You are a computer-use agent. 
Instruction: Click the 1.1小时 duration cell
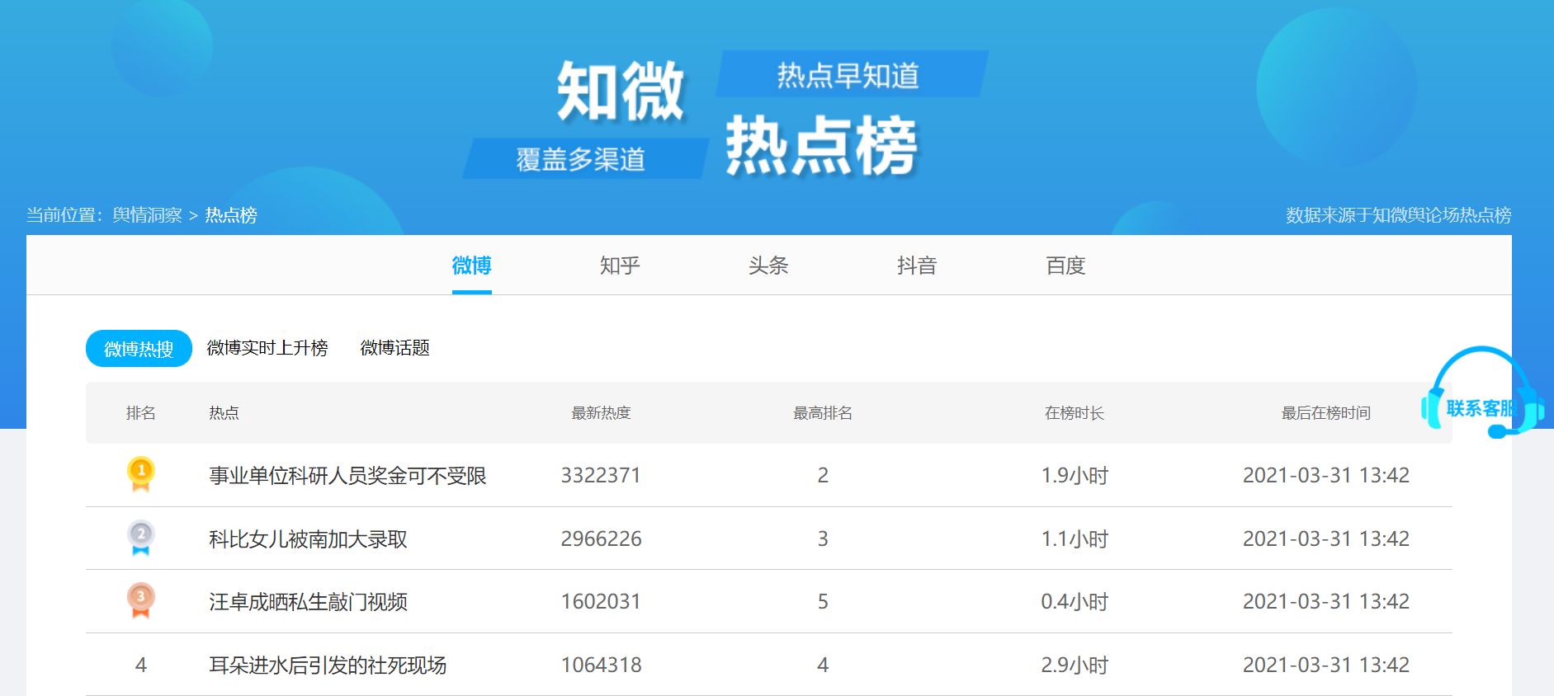pos(1075,539)
